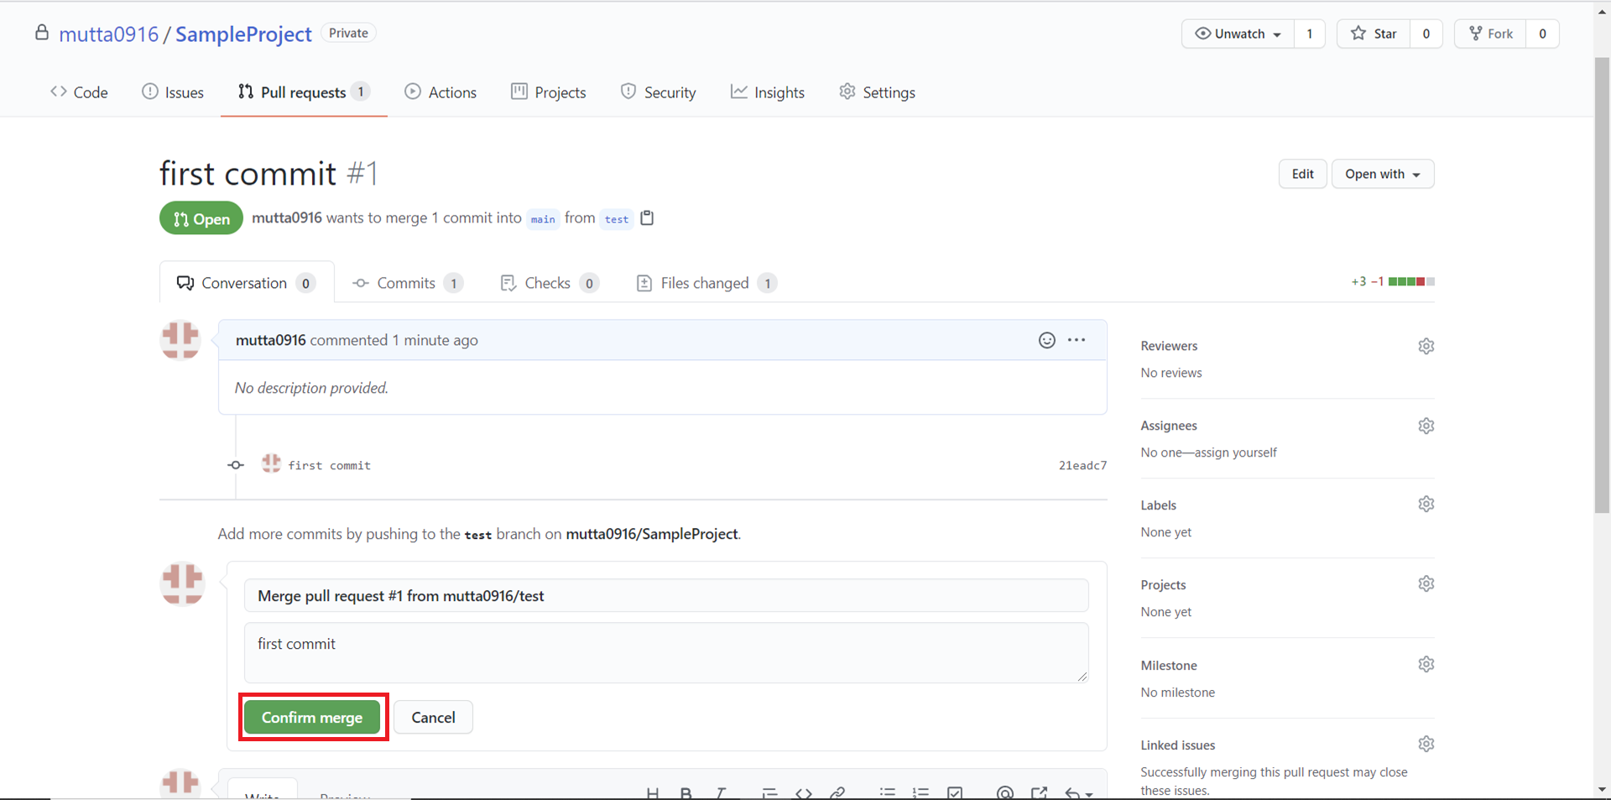This screenshot has height=800, width=1611.
Task: Add a bulleted list via toolbar
Action: pos(888,792)
